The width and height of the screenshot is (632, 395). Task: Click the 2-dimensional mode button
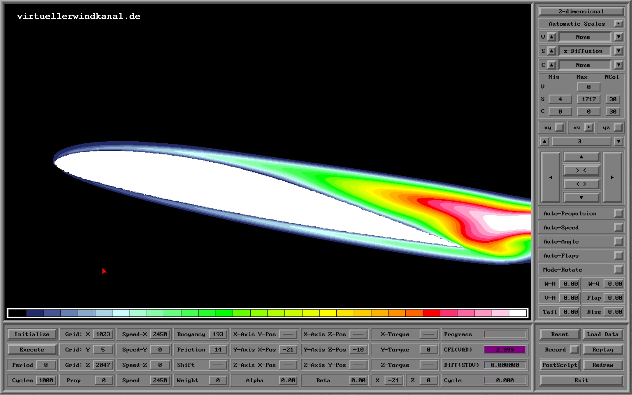(581, 12)
